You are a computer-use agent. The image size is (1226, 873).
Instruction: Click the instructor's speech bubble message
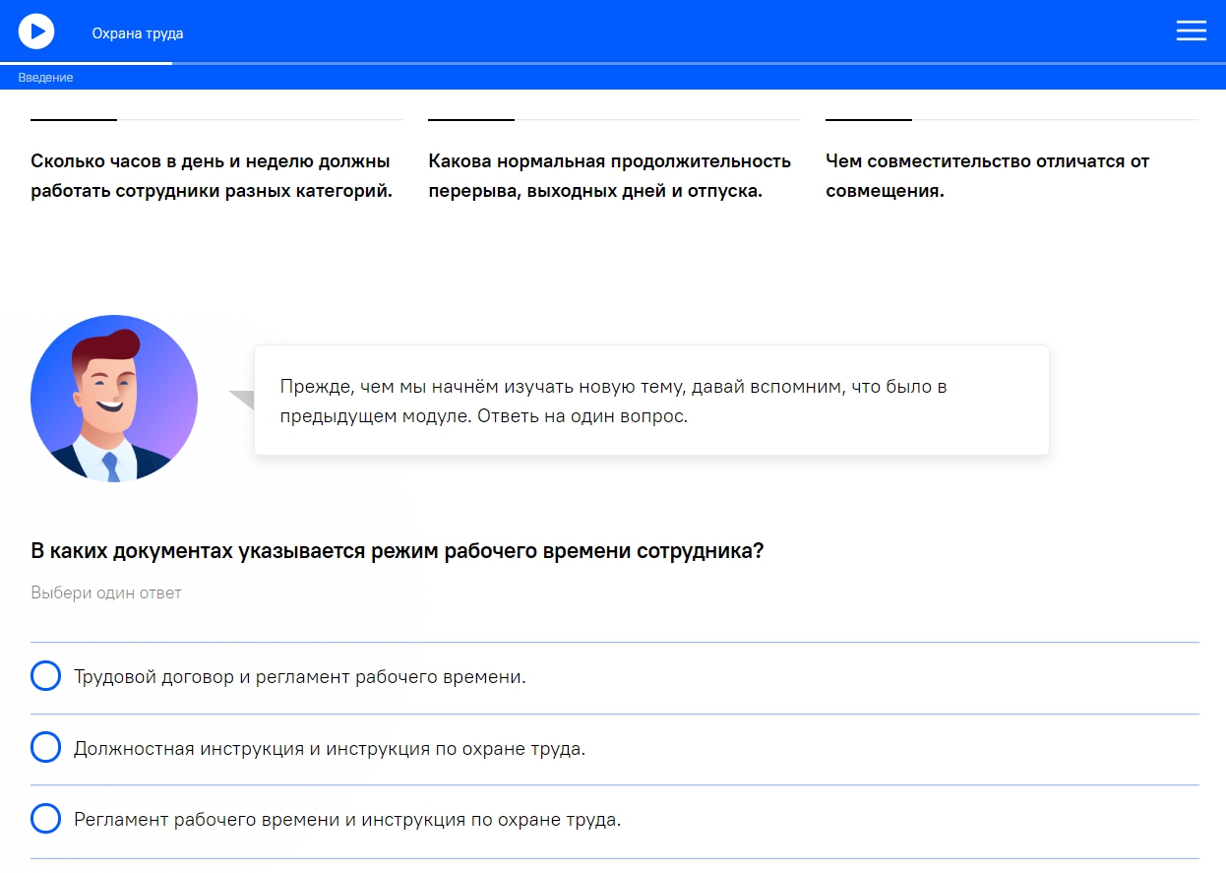(651, 401)
